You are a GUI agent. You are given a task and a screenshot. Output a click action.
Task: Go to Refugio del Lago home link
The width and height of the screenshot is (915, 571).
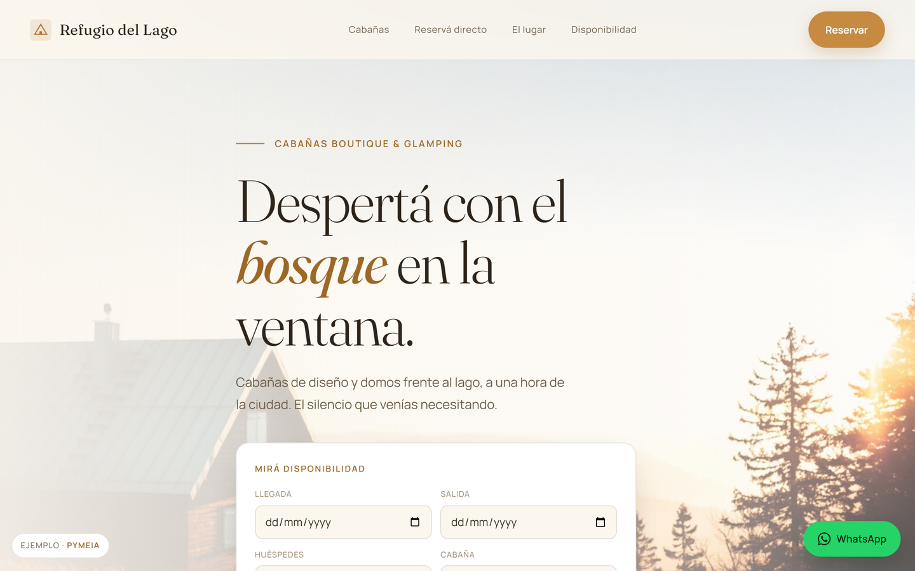104,30
